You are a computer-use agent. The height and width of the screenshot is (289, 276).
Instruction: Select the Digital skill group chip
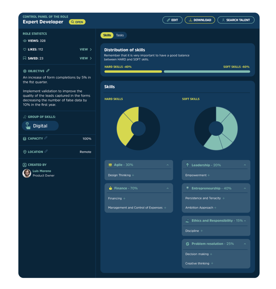[x=40, y=126]
